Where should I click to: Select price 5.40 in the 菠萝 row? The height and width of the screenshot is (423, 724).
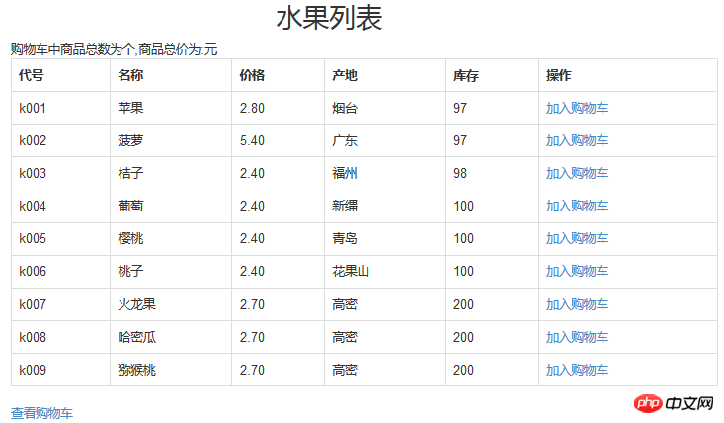(x=252, y=140)
